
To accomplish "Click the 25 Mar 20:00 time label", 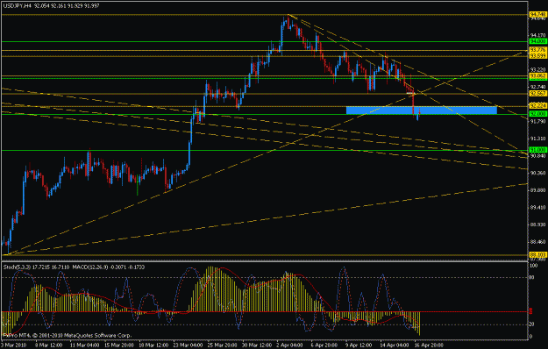I will 222,345.
